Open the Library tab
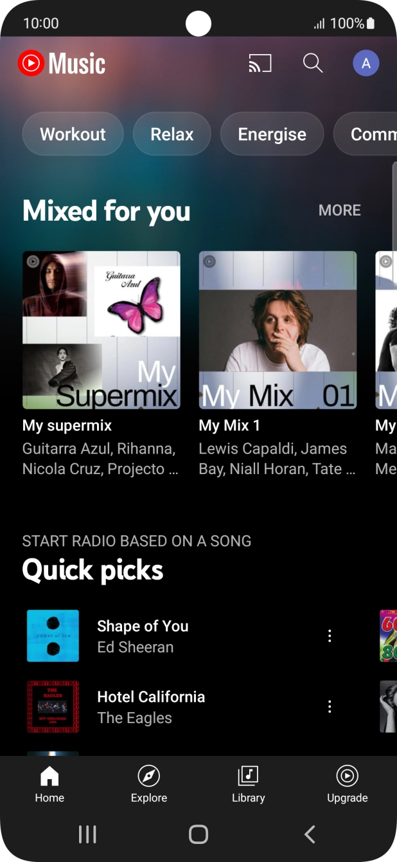This screenshot has width=397, height=862. (248, 784)
